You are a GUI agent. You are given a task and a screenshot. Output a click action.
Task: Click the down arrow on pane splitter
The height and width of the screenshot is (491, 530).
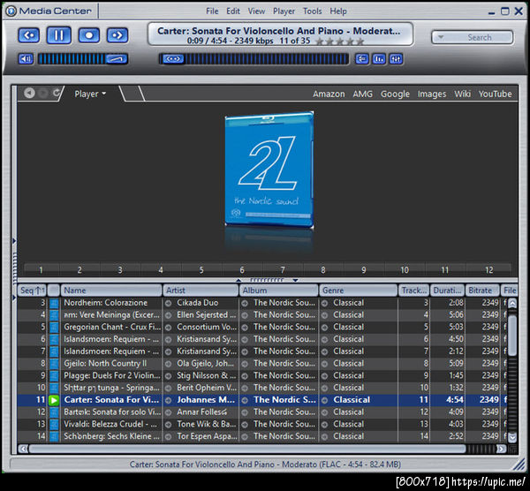295,280
